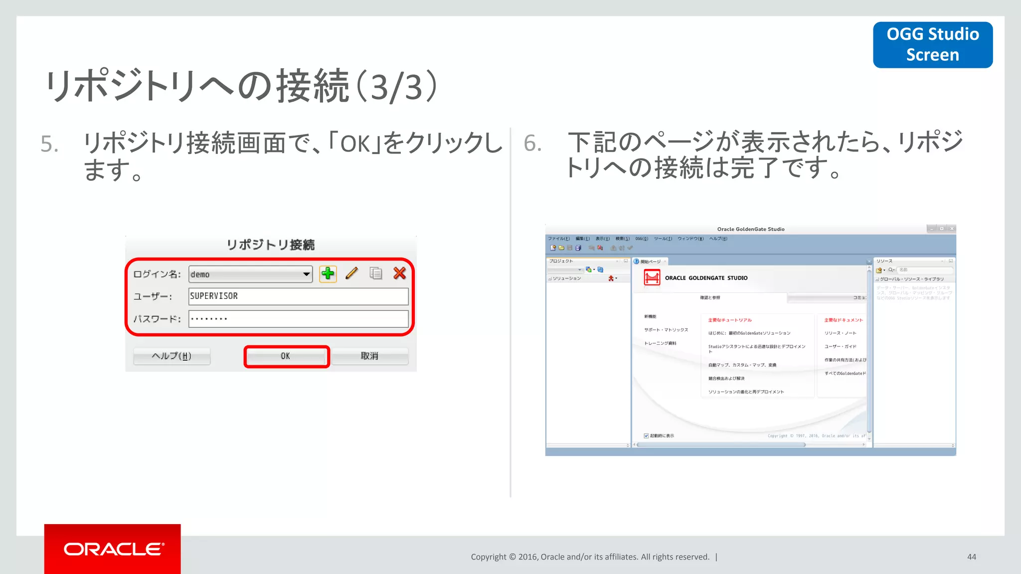Click the ヘルプ(H) button in dialog

pos(171,356)
